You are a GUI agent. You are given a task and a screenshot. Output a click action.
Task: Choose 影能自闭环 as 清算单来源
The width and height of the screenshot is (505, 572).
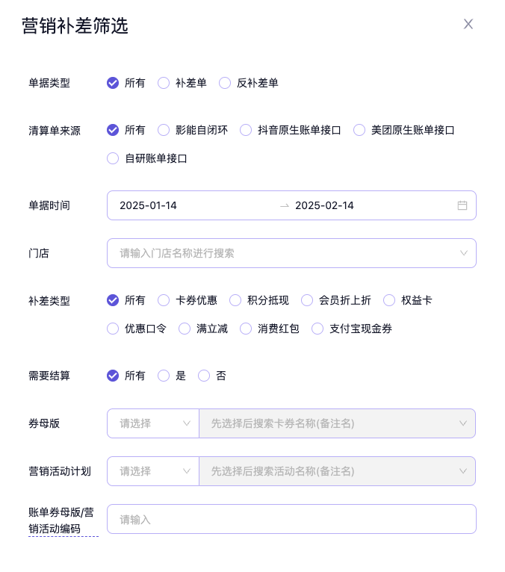pyautogui.click(x=164, y=130)
